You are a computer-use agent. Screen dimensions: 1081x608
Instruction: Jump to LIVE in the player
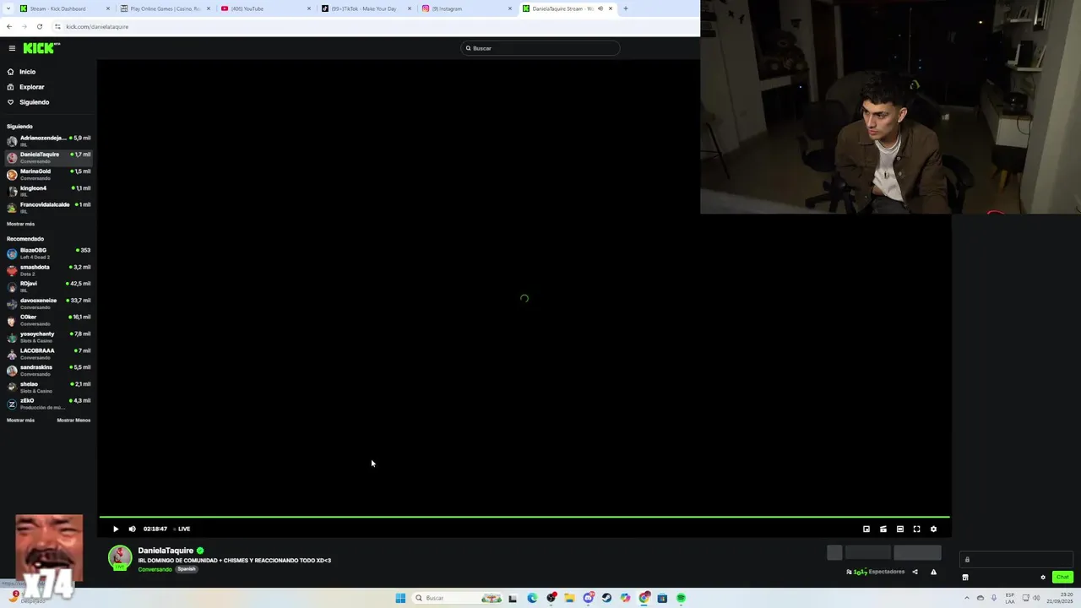point(182,529)
